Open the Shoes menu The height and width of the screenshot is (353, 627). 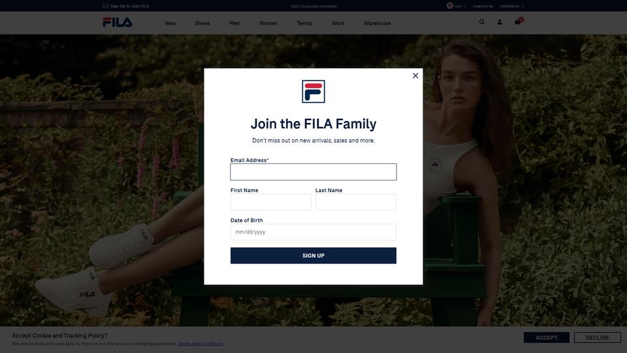(202, 24)
